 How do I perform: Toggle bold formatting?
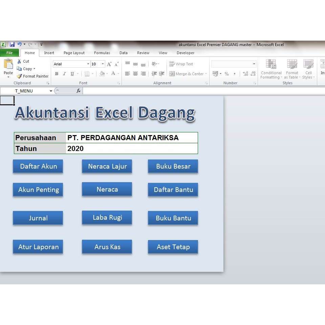point(57,73)
